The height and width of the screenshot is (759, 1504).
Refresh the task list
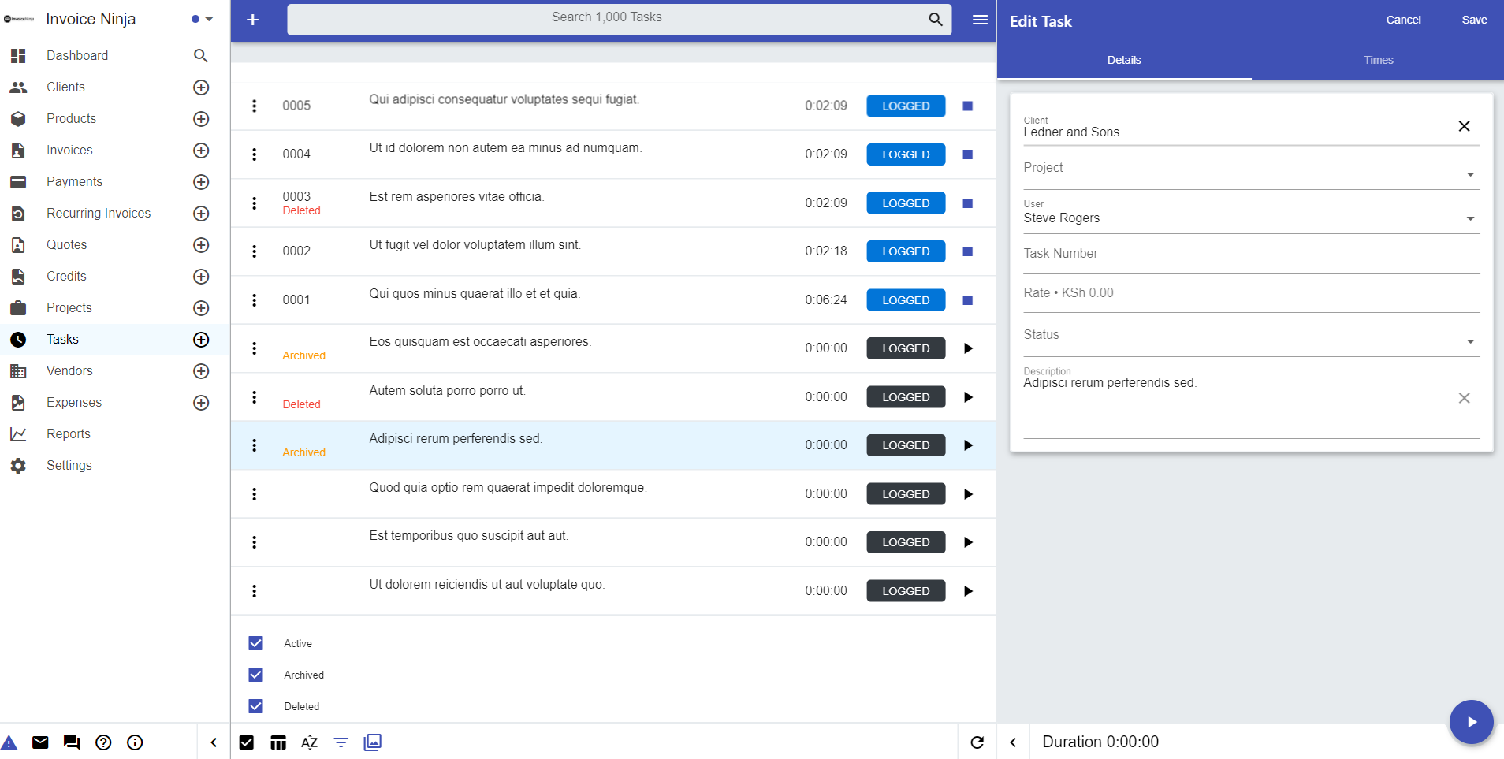[x=977, y=742]
